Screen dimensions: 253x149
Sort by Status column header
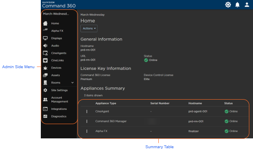point(229,103)
